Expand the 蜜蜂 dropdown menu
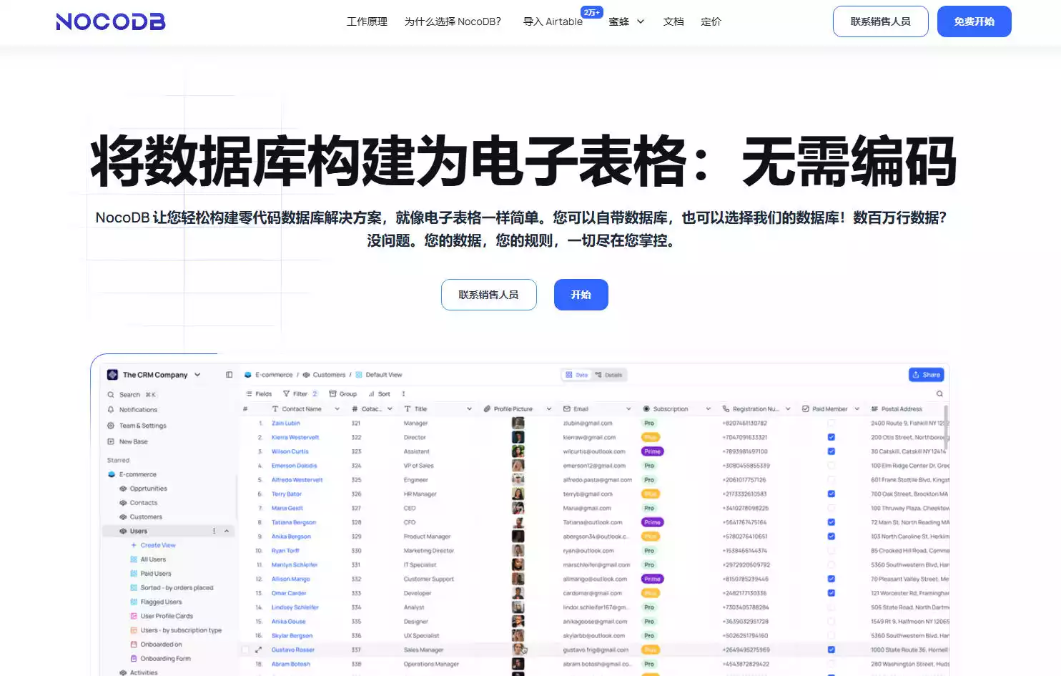Screen dimensions: 1061x676 tap(626, 21)
